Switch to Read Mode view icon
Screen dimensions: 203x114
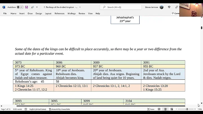pyautogui.click(x=159, y=109)
